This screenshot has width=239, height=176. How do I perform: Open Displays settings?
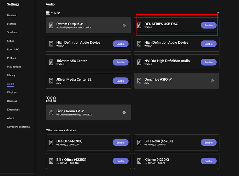[x=12, y=92]
